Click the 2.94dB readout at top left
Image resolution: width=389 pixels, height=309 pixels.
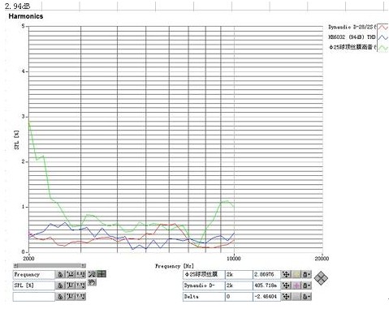pyautogui.click(x=17, y=6)
